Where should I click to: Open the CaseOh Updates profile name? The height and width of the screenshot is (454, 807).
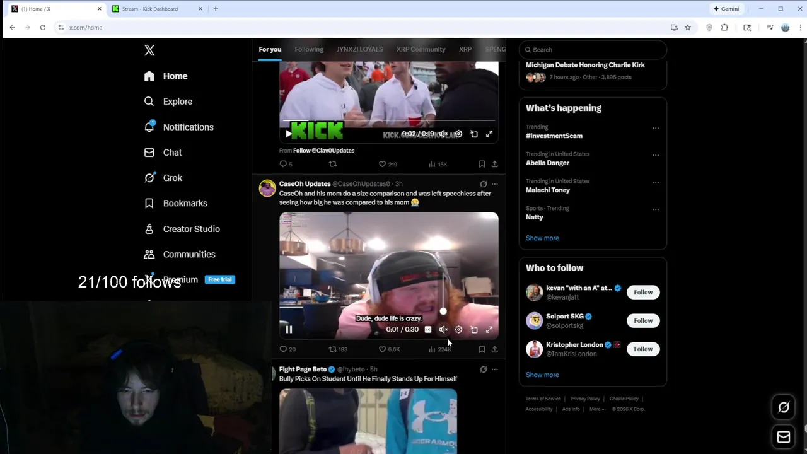tap(305, 184)
